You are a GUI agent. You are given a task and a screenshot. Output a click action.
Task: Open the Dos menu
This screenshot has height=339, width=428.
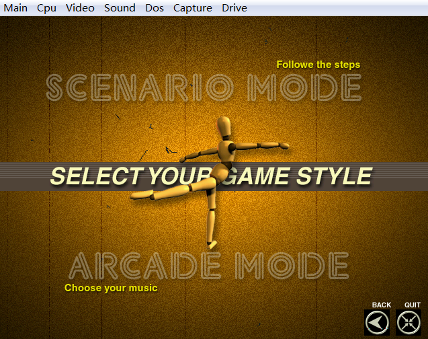(x=155, y=8)
